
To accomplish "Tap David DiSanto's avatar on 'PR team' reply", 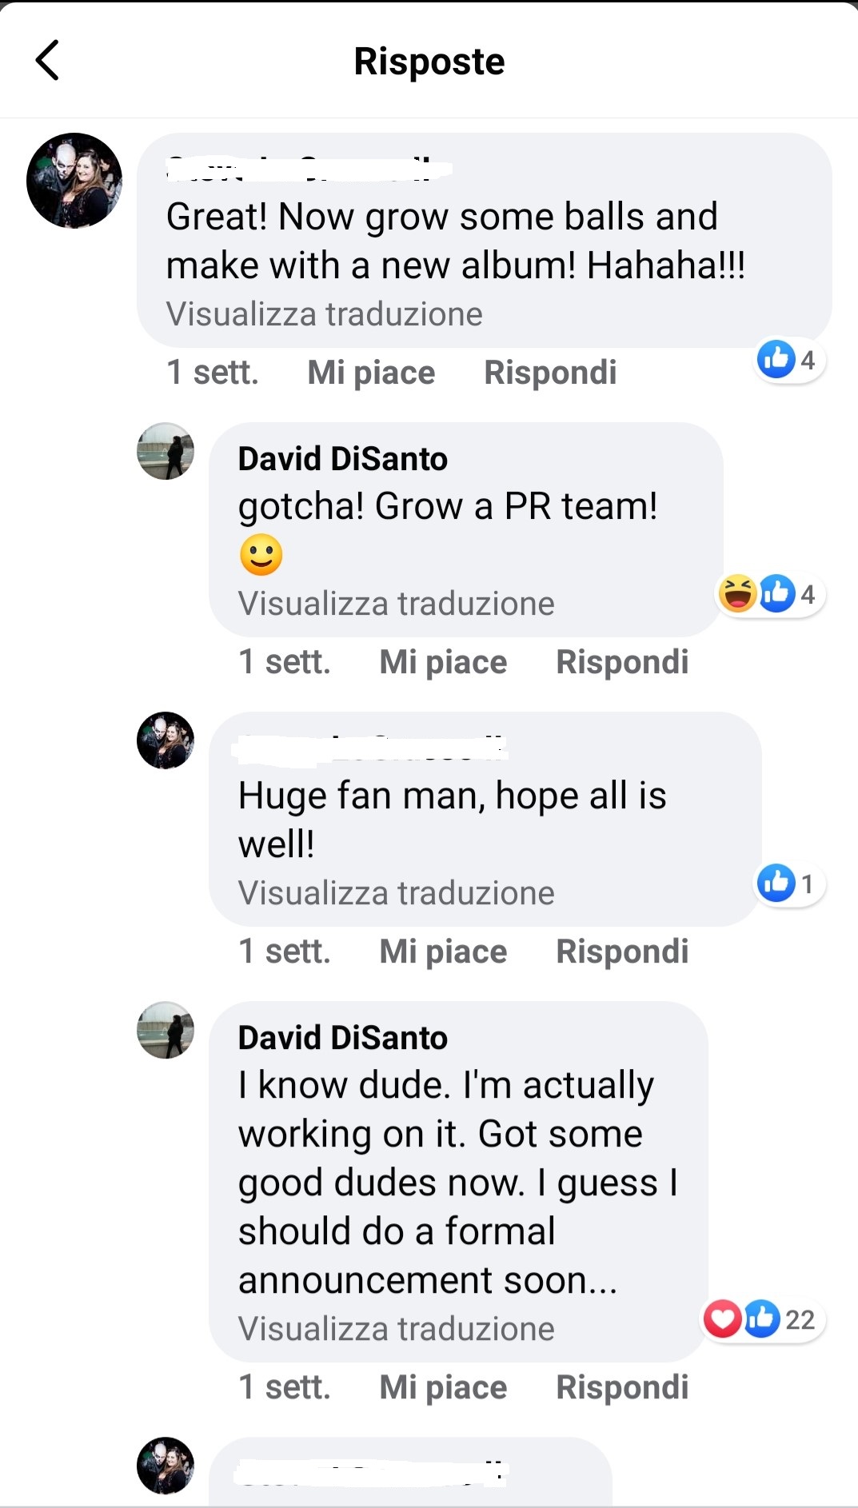I will click(166, 451).
